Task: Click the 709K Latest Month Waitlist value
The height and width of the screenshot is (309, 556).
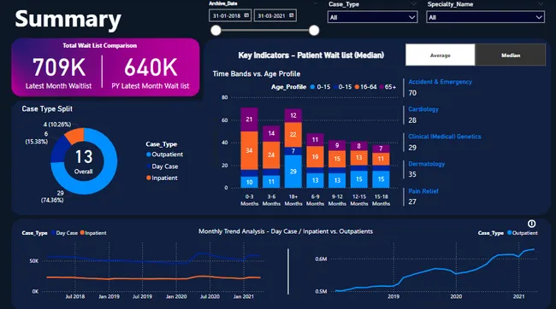Action: [x=59, y=67]
